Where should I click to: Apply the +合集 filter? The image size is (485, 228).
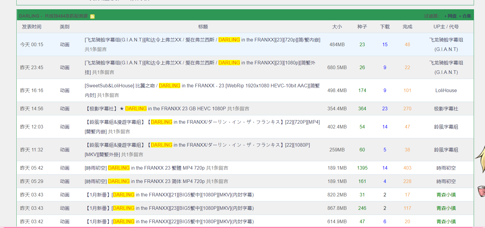click(465, 16)
